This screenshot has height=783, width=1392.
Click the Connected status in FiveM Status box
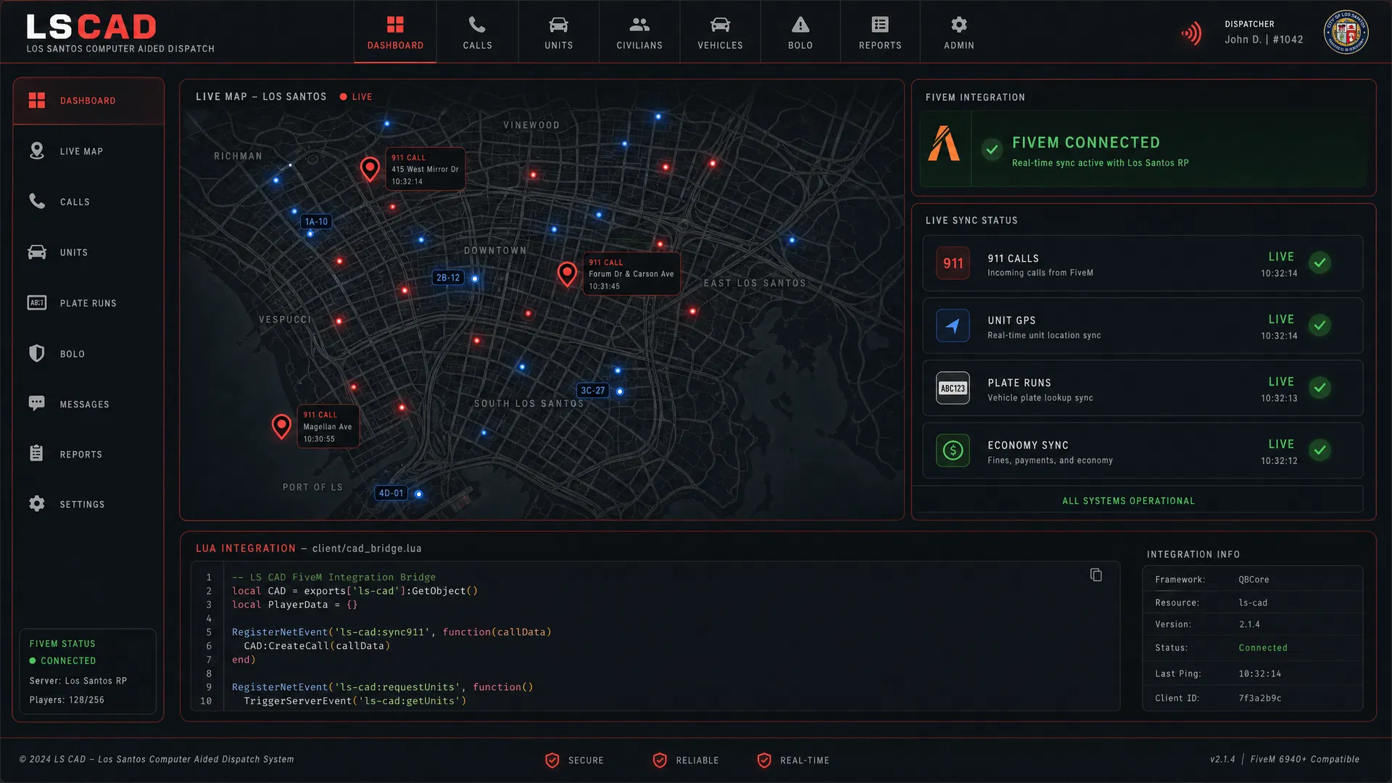(62, 660)
